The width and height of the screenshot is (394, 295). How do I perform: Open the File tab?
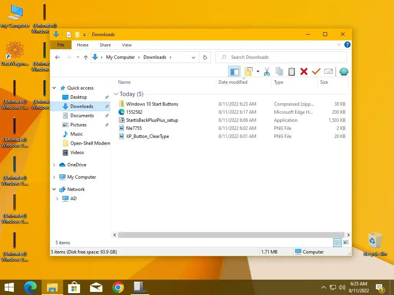tap(61, 45)
